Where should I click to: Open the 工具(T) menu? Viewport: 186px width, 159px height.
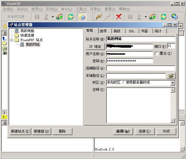click(x=81, y=9)
